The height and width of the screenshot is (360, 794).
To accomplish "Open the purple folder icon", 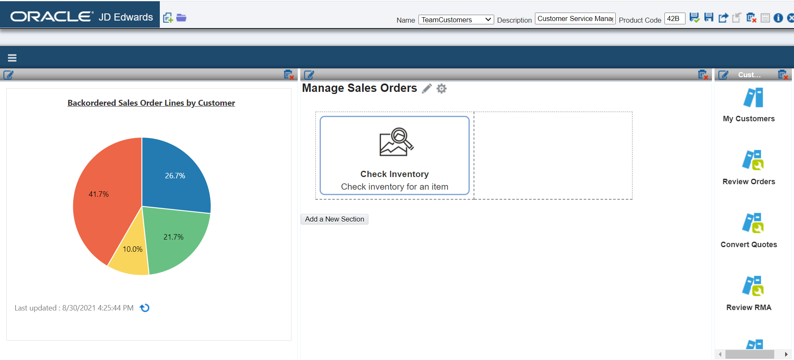I will pyautogui.click(x=181, y=18).
